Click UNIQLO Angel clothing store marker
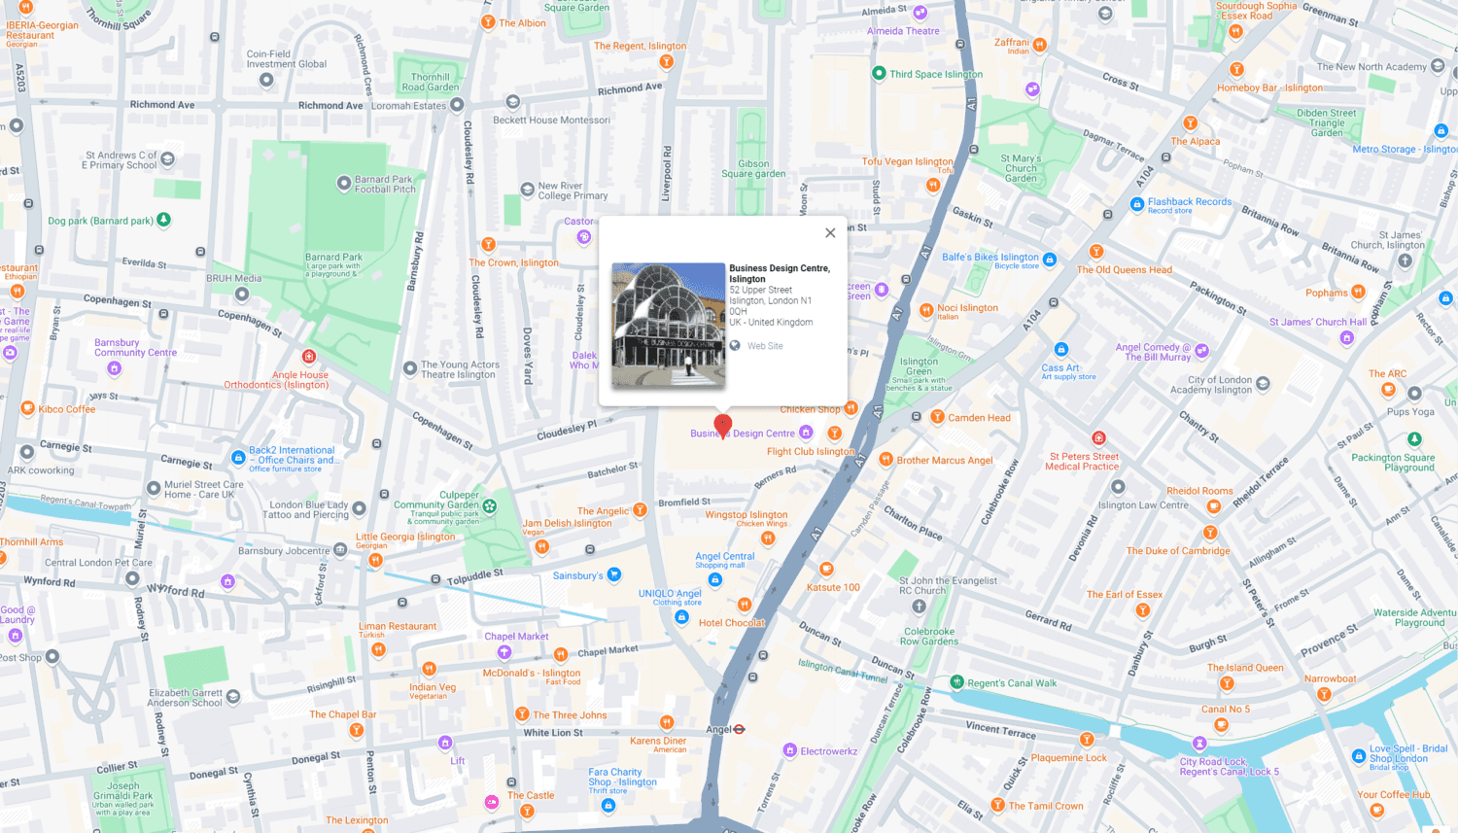1458x833 pixels. click(x=681, y=616)
